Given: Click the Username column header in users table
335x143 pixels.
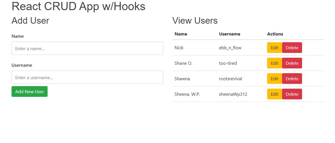Looking at the screenshot, I should pyautogui.click(x=229, y=34).
